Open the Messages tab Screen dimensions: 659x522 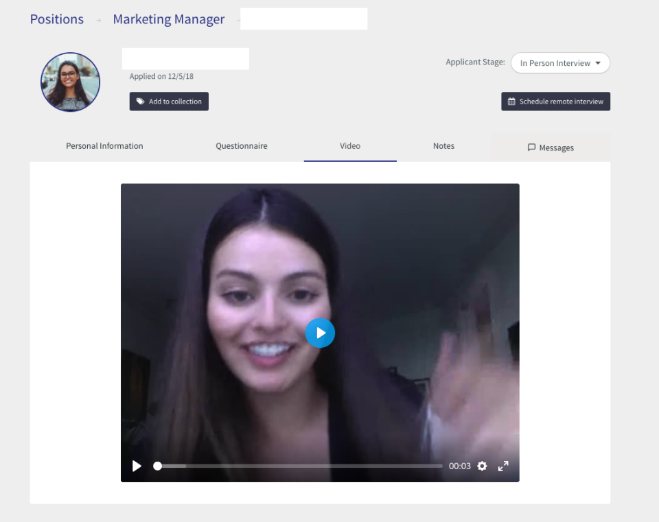[x=551, y=147]
